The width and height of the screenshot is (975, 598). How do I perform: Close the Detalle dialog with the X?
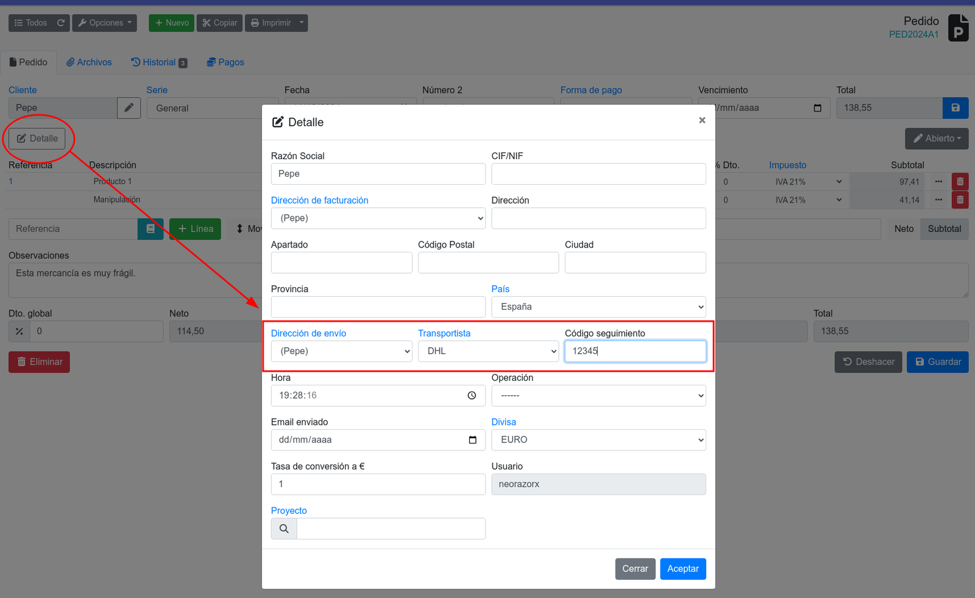(x=702, y=120)
